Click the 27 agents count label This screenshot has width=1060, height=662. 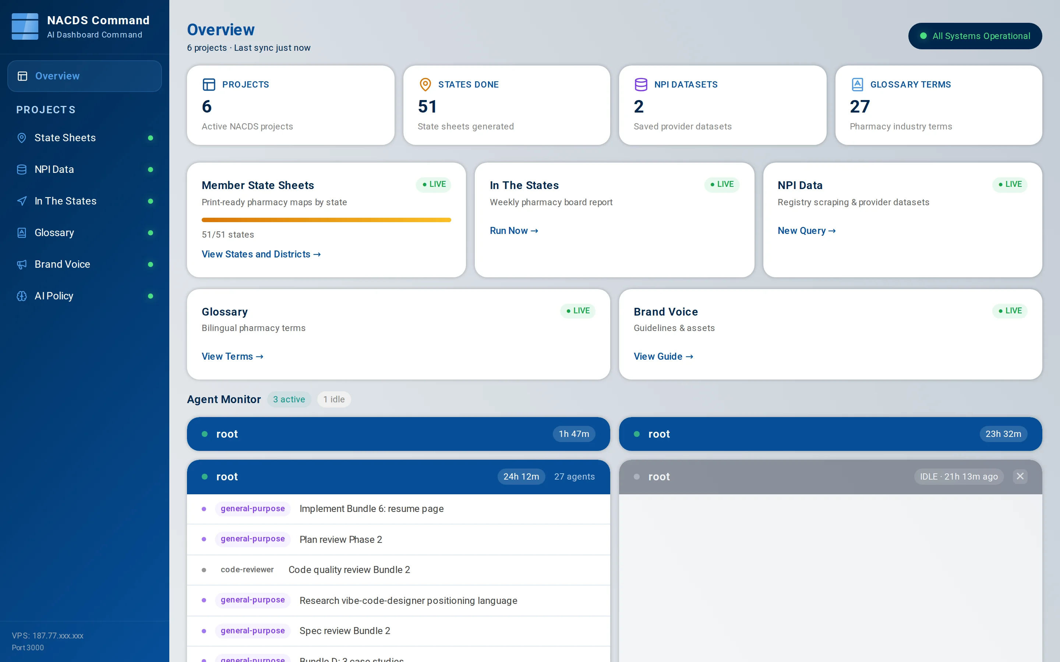click(x=574, y=476)
